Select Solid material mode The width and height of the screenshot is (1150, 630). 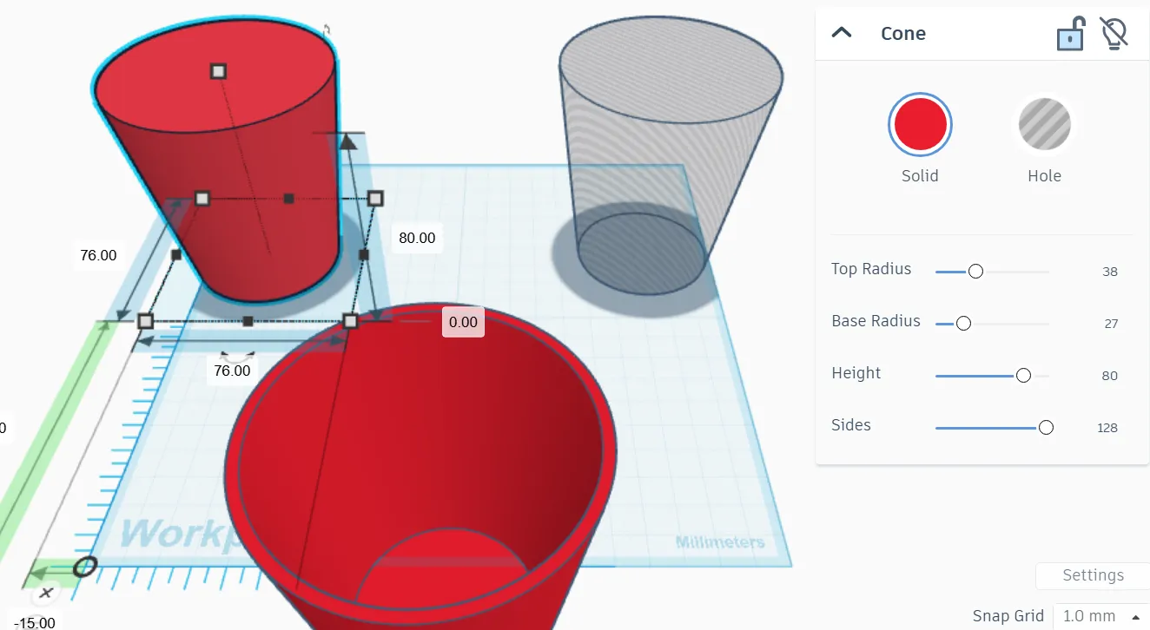point(920,124)
